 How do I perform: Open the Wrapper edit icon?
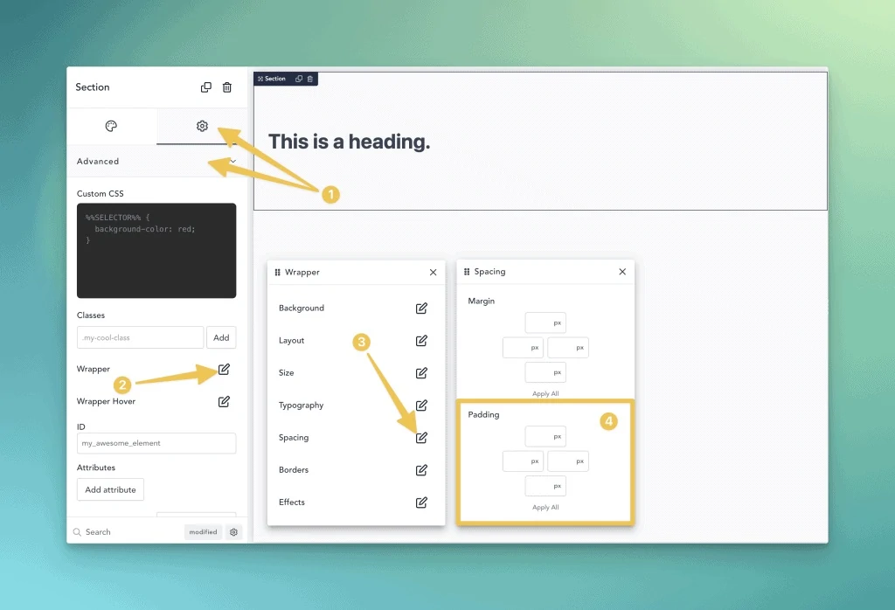point(224,370)
